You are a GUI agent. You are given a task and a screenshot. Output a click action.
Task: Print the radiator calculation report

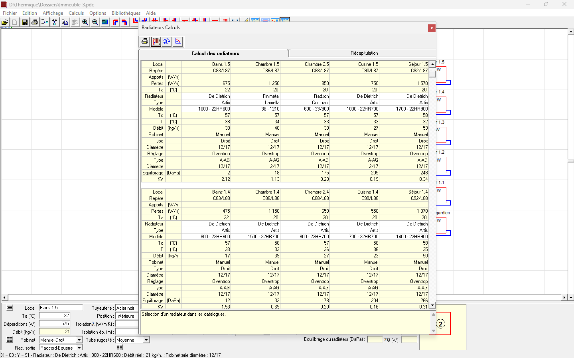tap(144, 41)
